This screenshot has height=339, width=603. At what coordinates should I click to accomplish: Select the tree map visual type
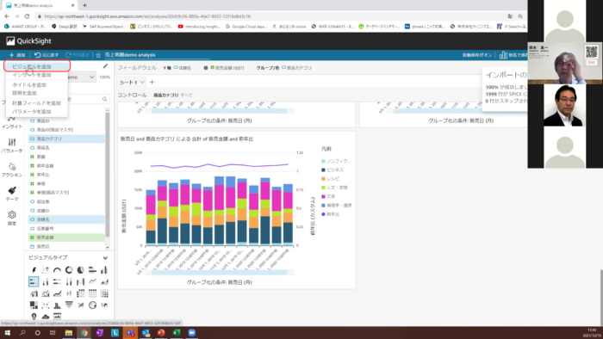pos(34,305)
